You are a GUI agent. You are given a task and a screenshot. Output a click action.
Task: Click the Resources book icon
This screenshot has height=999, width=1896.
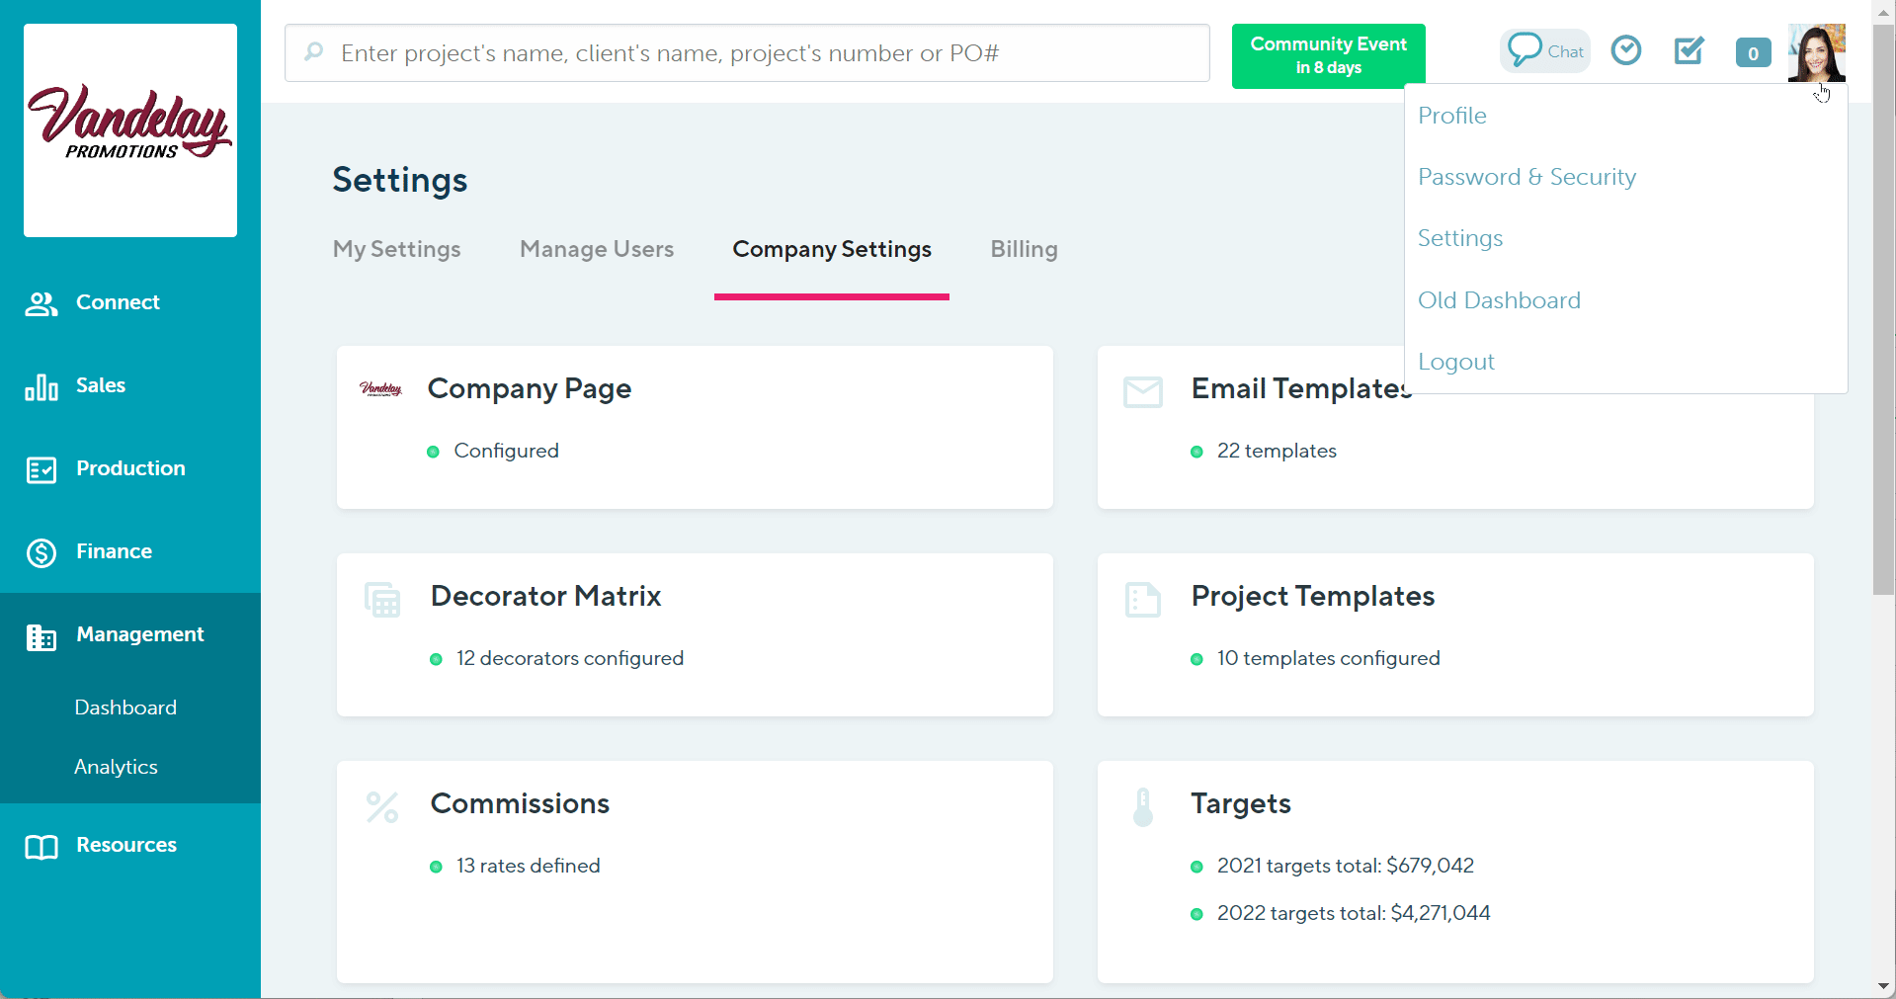tap(41, 847)
